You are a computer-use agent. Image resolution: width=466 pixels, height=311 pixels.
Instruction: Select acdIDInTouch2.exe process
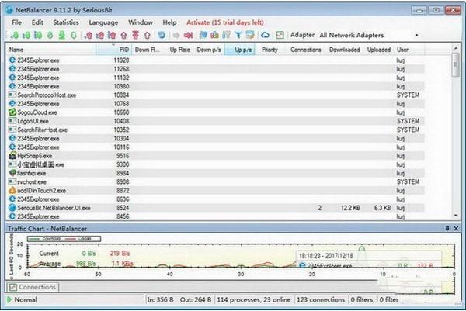click(x=216, y=191)
